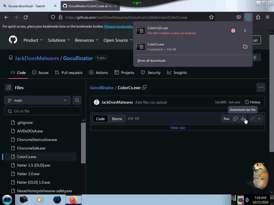This screenshot has height=205, width=274.
Task: Open containing folder for ColorCs.exe download
Action: (x=245, y=47)
